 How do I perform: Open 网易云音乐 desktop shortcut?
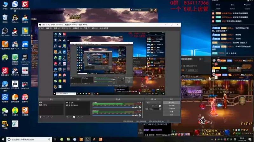click(x=5, y=72)
